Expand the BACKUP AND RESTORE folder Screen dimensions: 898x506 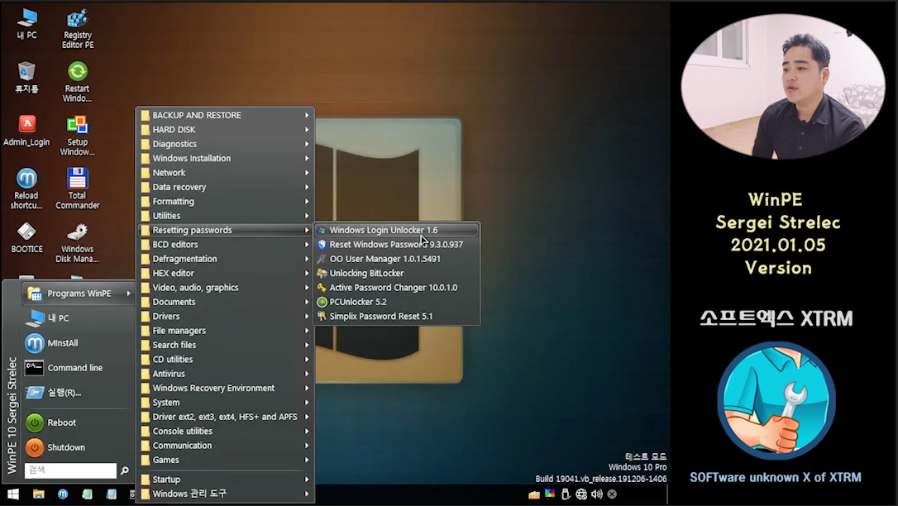[225, 115]
